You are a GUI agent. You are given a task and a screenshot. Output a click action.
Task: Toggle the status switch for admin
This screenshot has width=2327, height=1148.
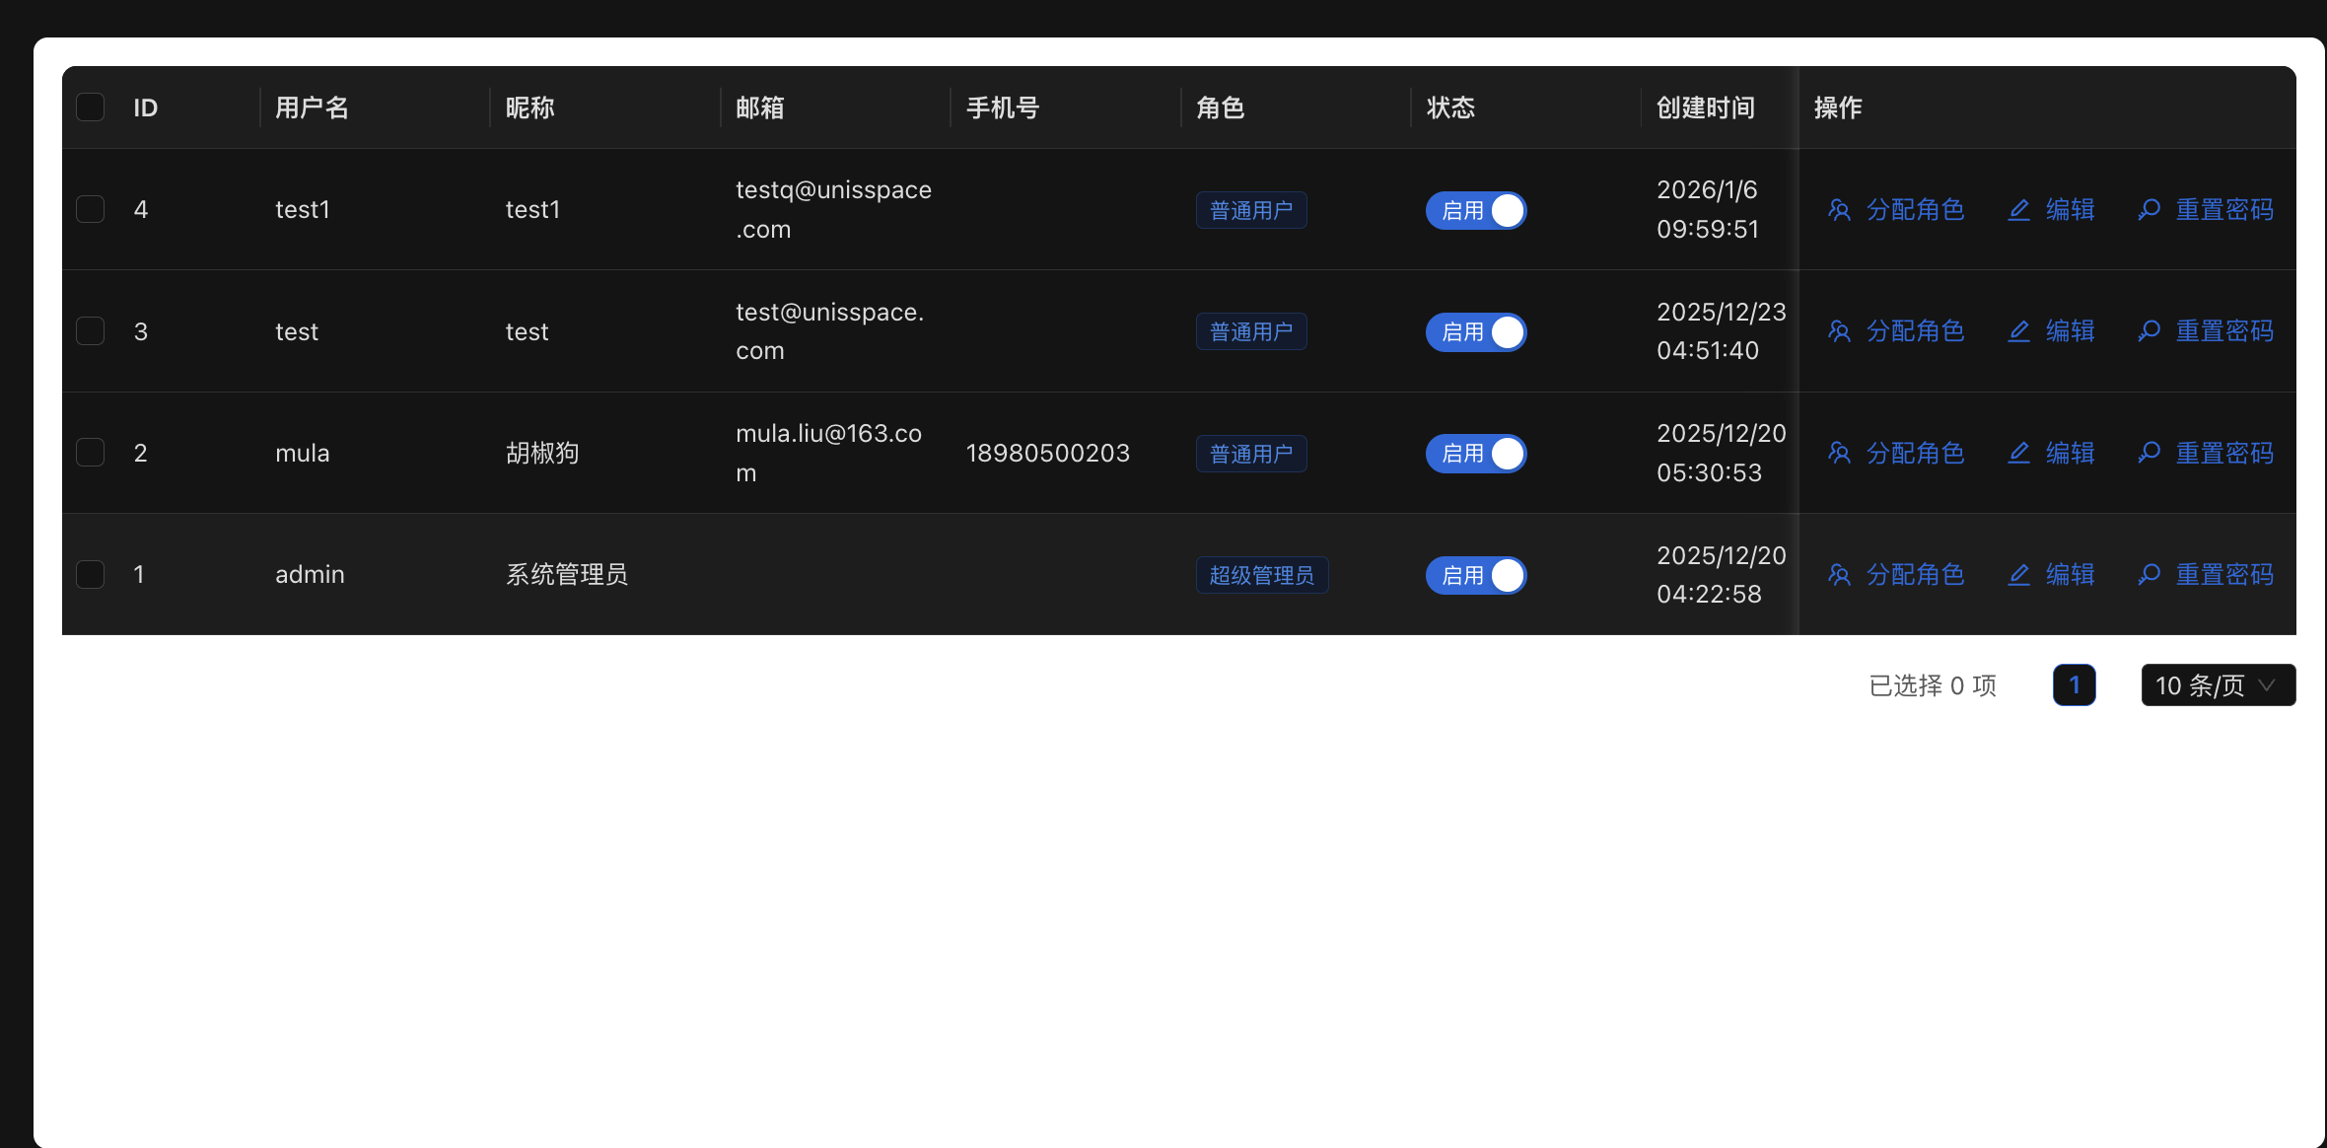(x=1475, y=575)
